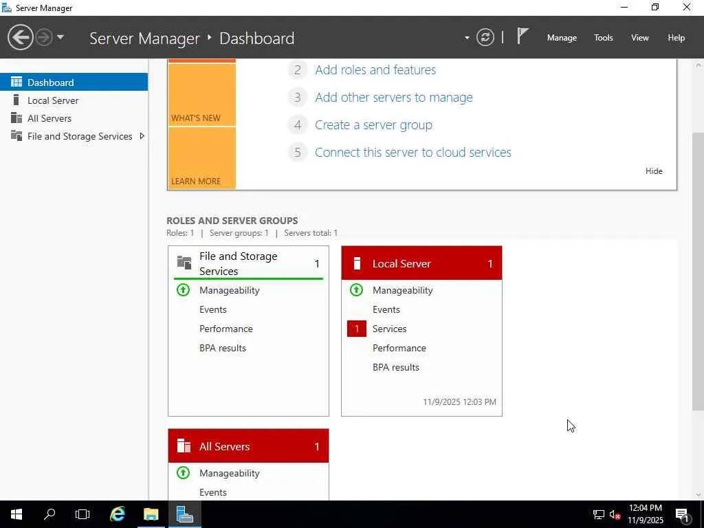Click File and Storage Services tile header
Screen dimensions: 704x528
[x=248, y=263]
